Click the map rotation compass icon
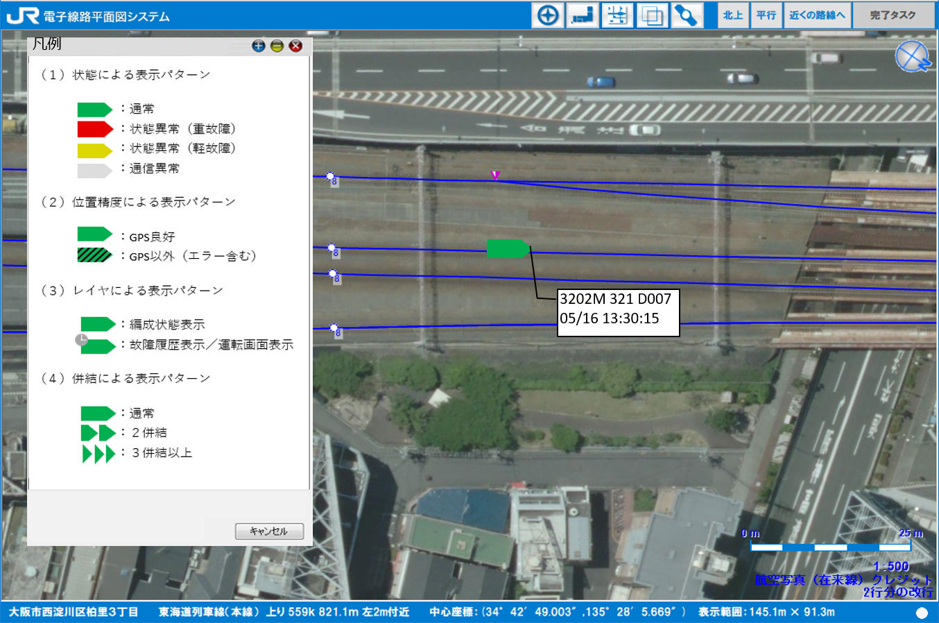 pos(912,57)
